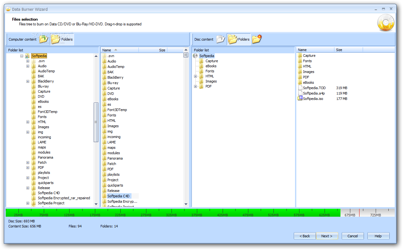
Task: Collapse the Softpedia root node in computer tree
Action: 22,56
